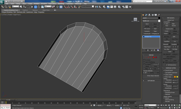
Task: Select the When Rendering update option
Action: (164, 100)
